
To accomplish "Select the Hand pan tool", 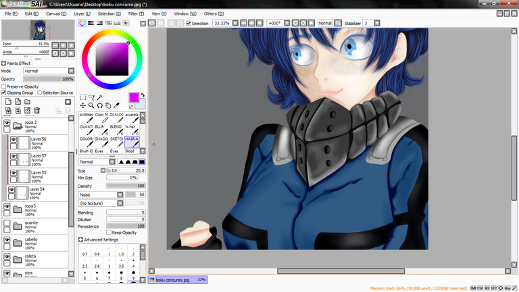I will coord(108,105).
